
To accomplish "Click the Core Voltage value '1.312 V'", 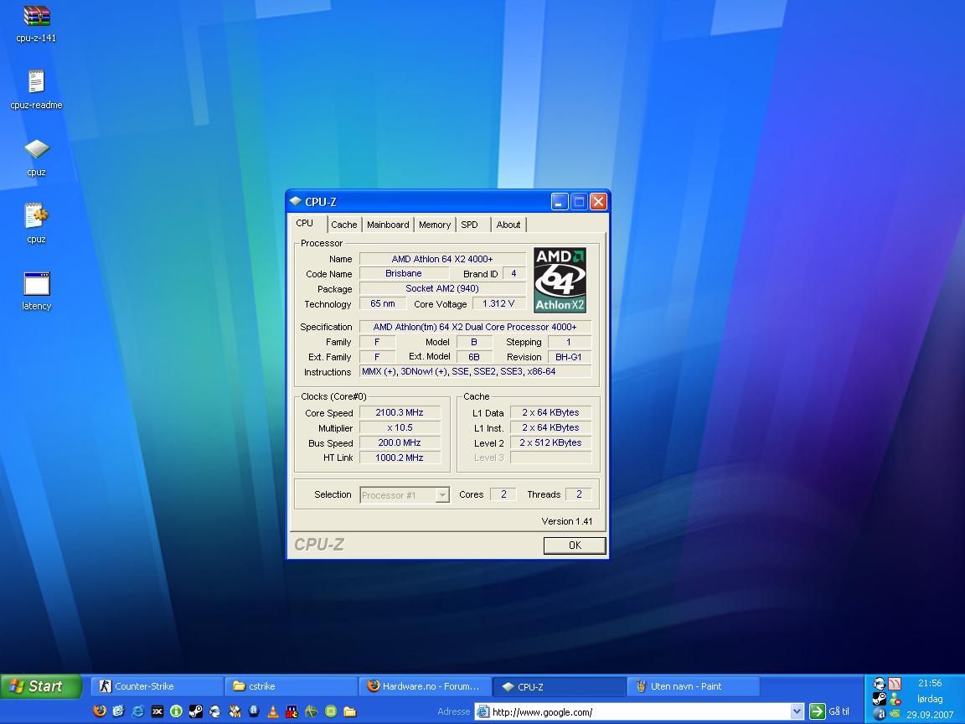I will point(498,303).
